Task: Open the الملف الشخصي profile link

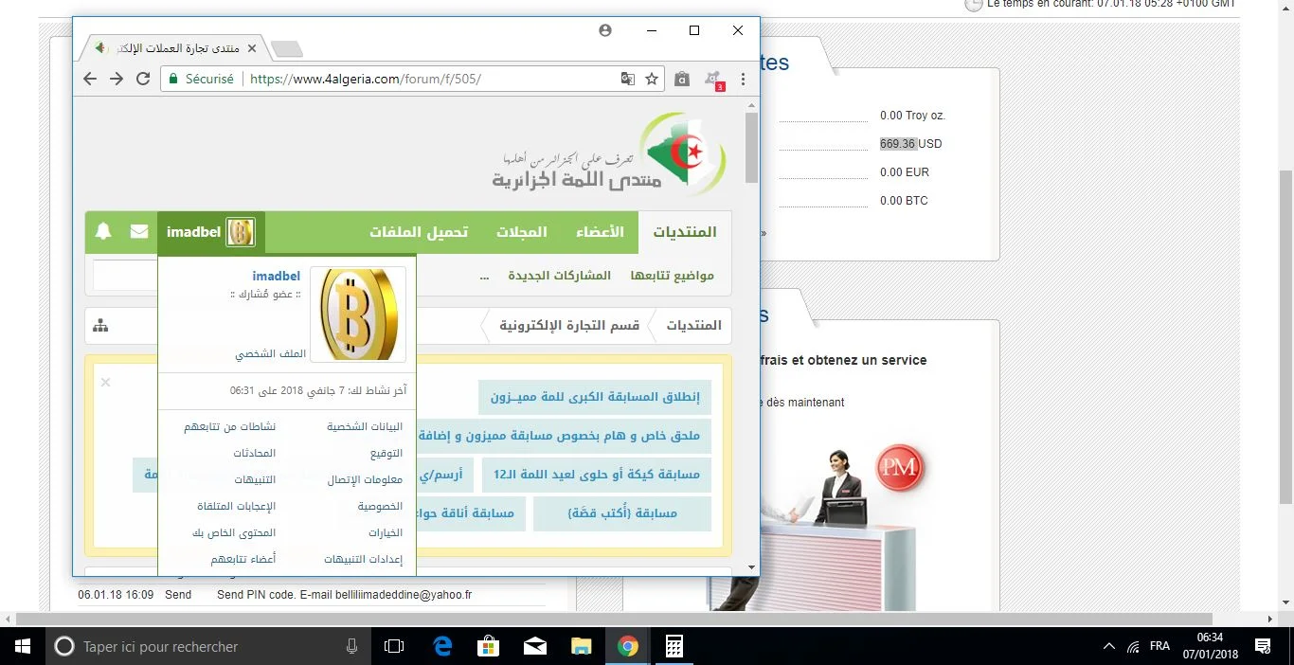Action: pos(270,353)
